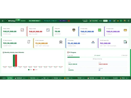The image size is (131, 98).
Task: Click the rightmost header panel icon
Action: coord(128,21)
